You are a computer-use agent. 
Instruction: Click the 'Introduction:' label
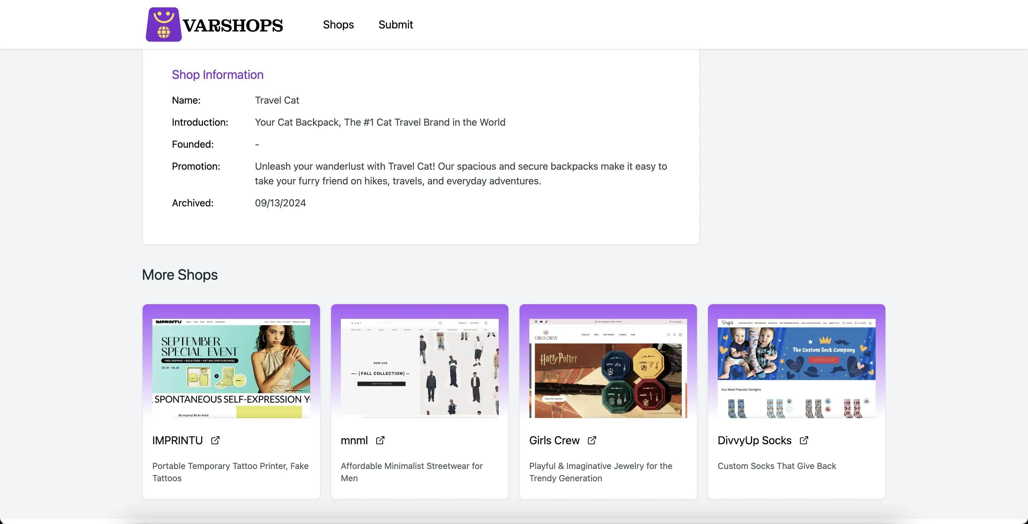click(200, 122)
